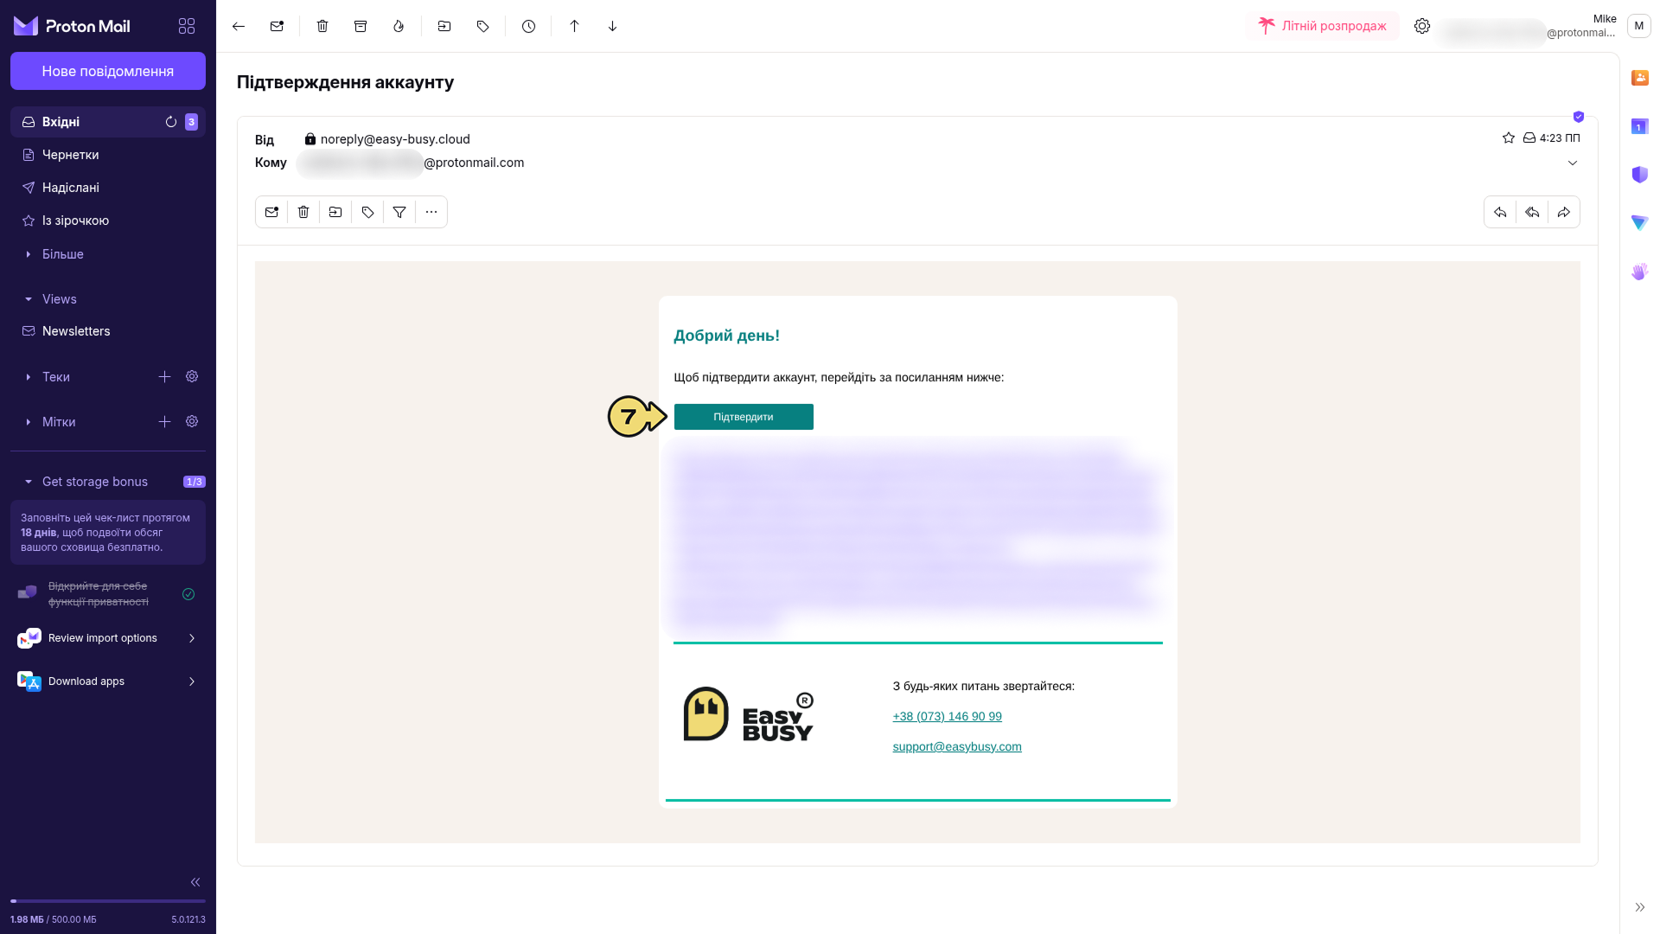Go to next message (down arrow)
This screenshot has width=1660, height=934.
[612, 26]
